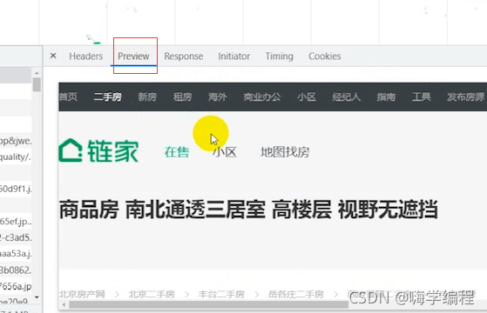This screenshot has height=313, width=487.
Task: Switch to the Headers tab
Action: coord(85,57)
